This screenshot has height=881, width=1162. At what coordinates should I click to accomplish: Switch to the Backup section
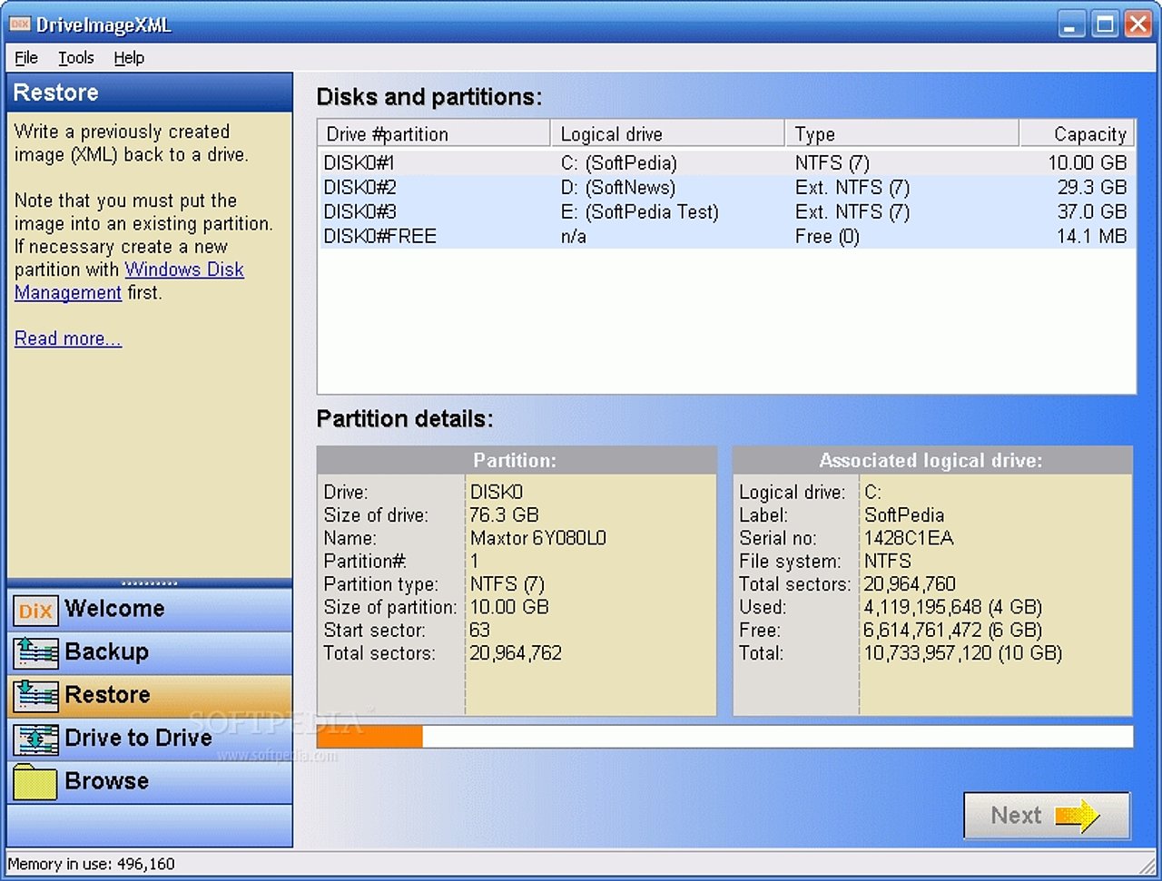coord(150,652)
